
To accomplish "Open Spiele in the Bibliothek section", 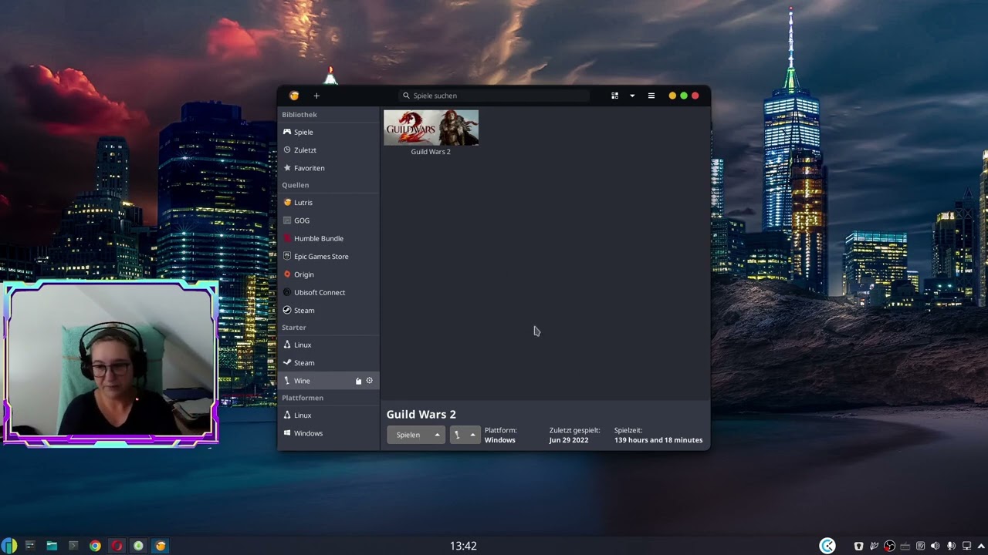I will (329, 132).
